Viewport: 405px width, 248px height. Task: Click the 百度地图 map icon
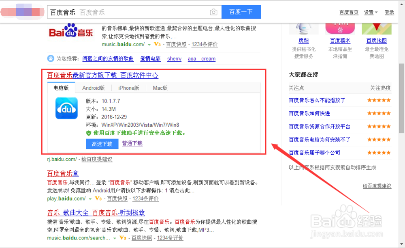377,28
